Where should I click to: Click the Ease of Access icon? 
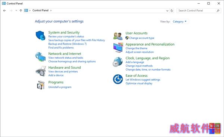118,79
